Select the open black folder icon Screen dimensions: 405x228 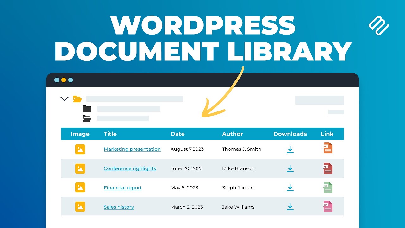click(87, 119)
